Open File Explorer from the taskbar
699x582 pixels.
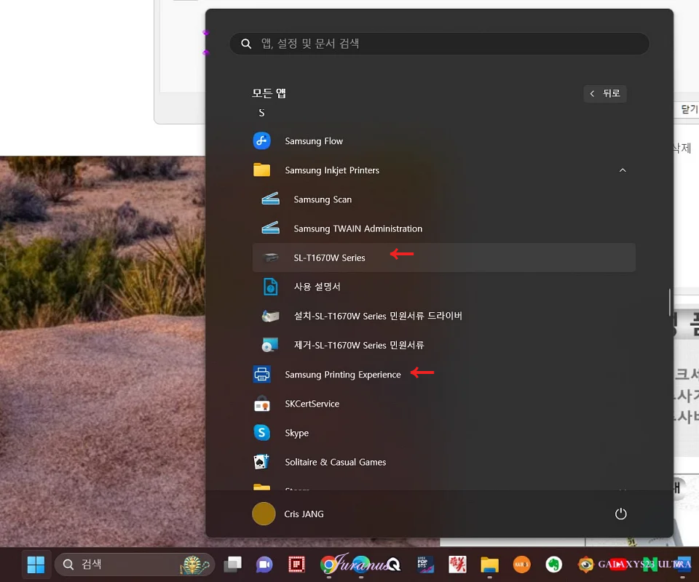pyautogui.click(x=489, y=565)
